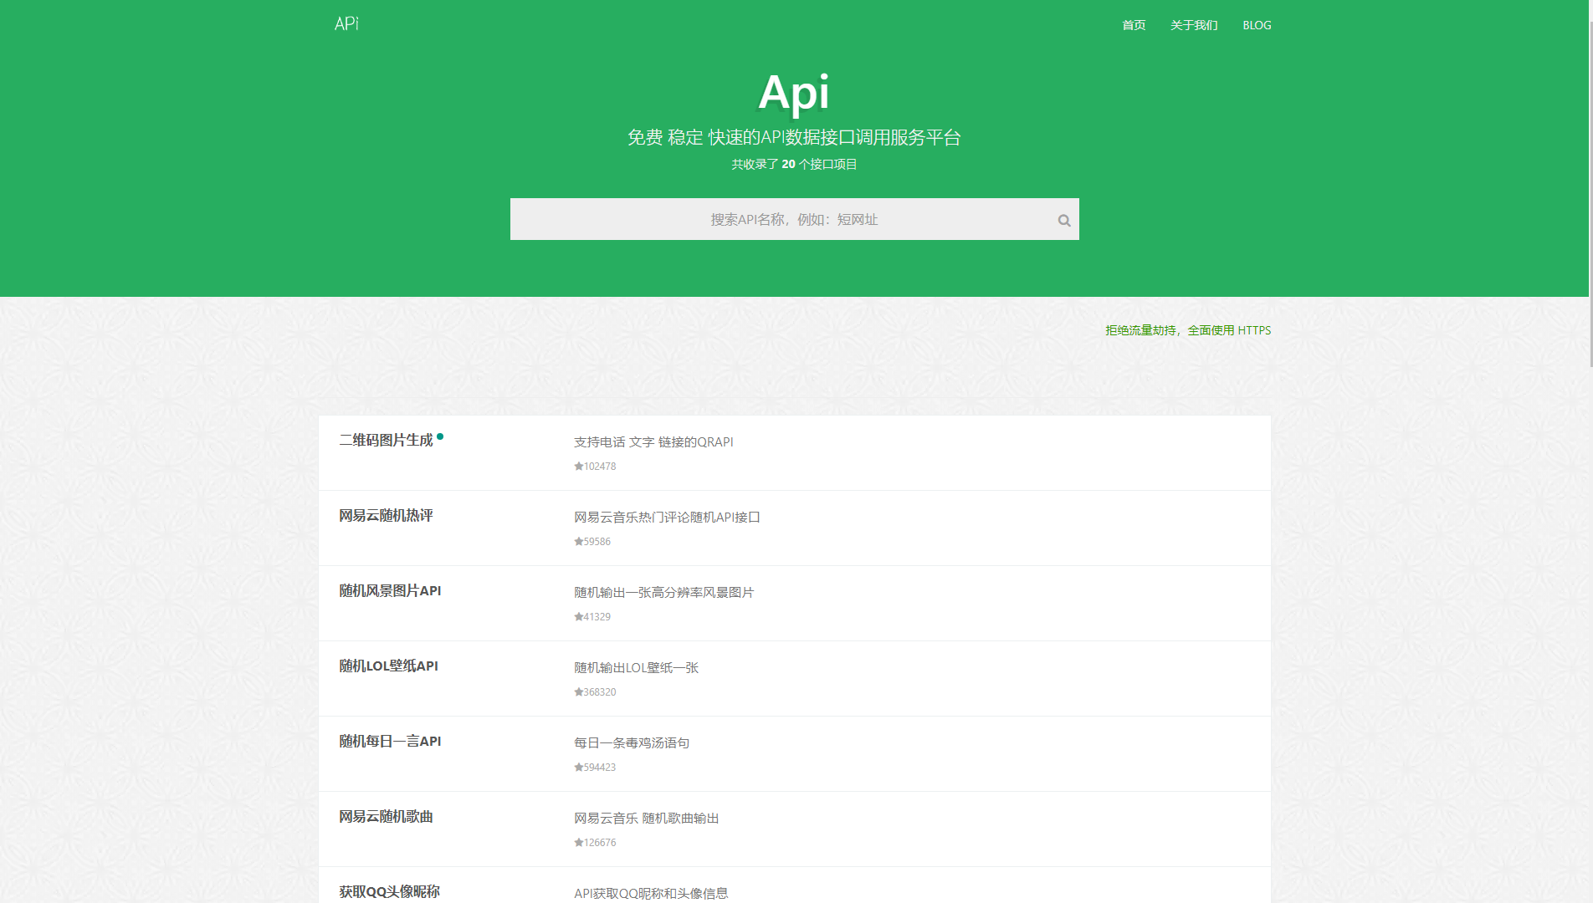The height and width of the screenshot is (903, 1593).
Task: Open the 网易云随机歌曲 entry
Action: (386, 817)
